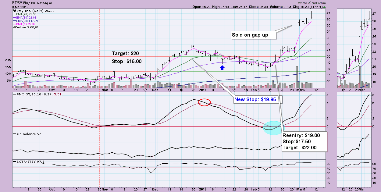The image size is (381, 192).
Task: Click the 'On Balance Vol' panel label
Action: (x=27, y=134)
